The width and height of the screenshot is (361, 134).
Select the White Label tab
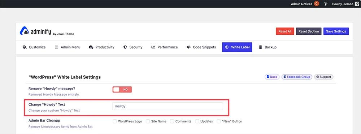click(x=237, y=47)
